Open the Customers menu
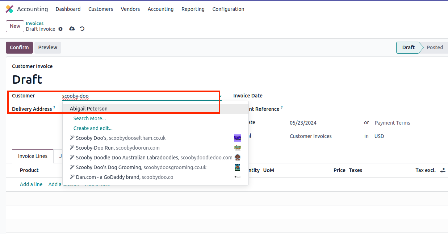This screenshot has width=448, height=234. (x=101, y=9)
